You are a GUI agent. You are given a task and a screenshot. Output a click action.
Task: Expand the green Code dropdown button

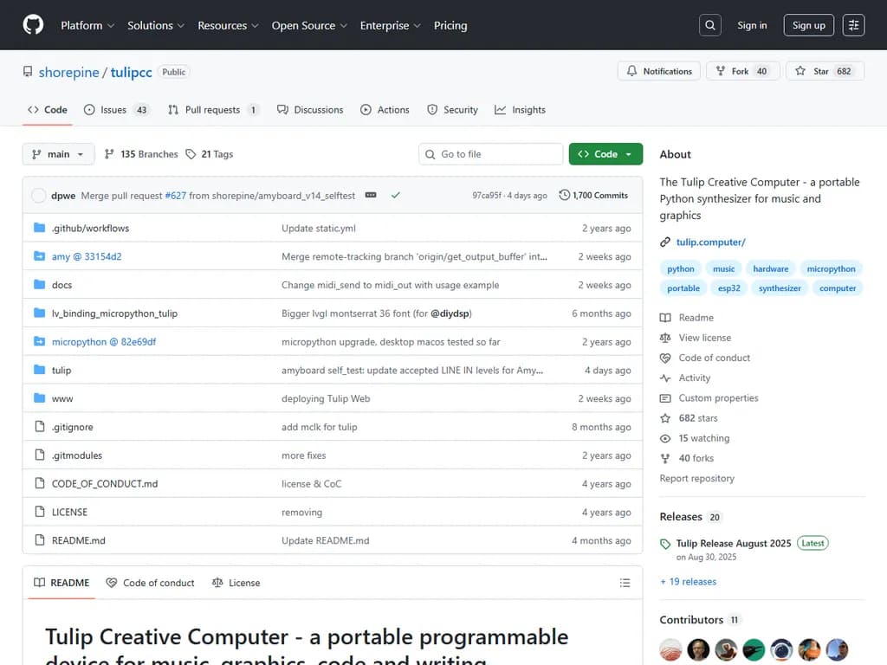coord(605,154)
